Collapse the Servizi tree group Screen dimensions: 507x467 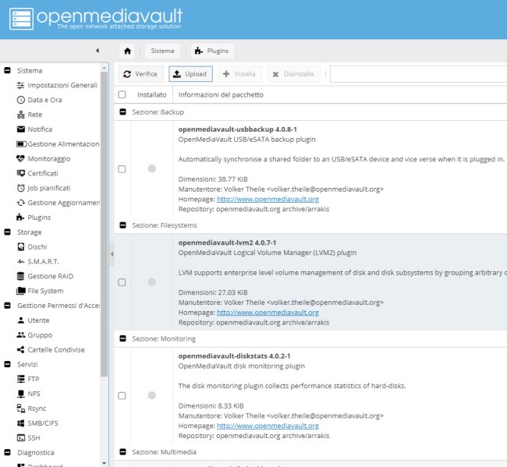tap(8, 364)
